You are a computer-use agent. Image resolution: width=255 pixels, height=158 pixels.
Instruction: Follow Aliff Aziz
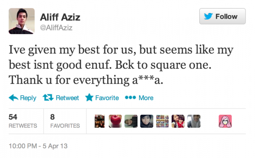click(x=223, y=16)
